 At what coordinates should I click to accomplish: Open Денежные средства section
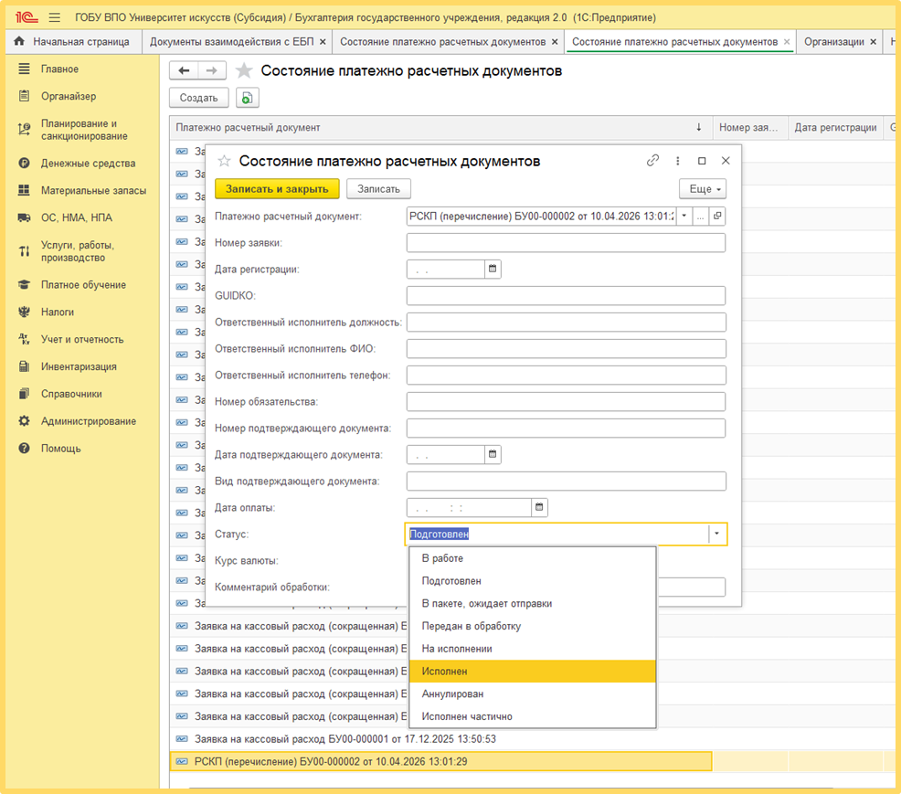point(88,164)
